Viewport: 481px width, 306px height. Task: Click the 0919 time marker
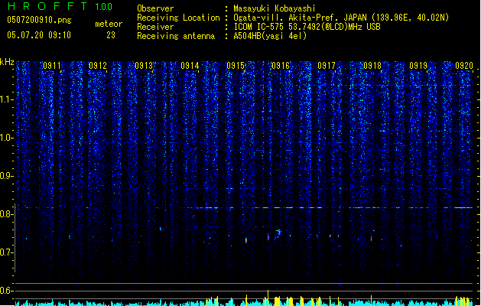pos(418,66)
